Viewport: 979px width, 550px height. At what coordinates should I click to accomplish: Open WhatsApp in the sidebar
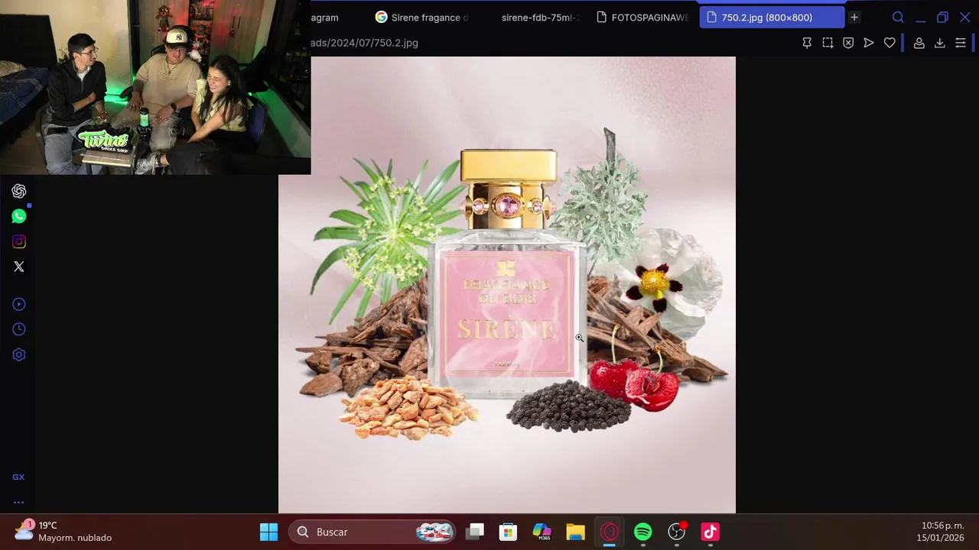coord(19,216)
